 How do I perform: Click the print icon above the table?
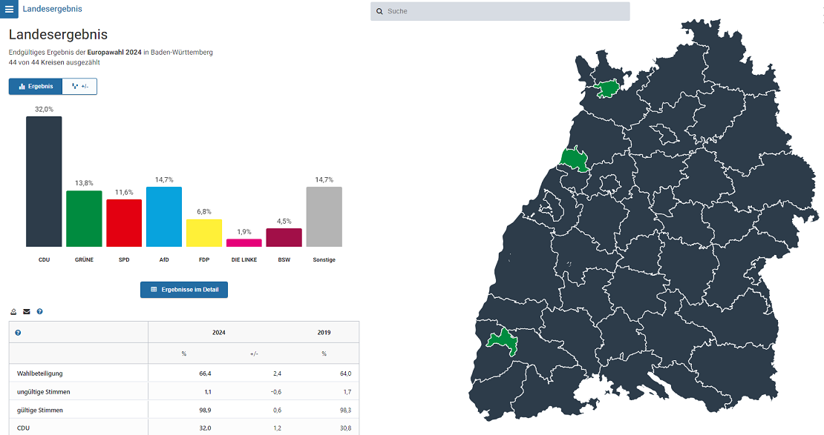[x=13, y=311]
